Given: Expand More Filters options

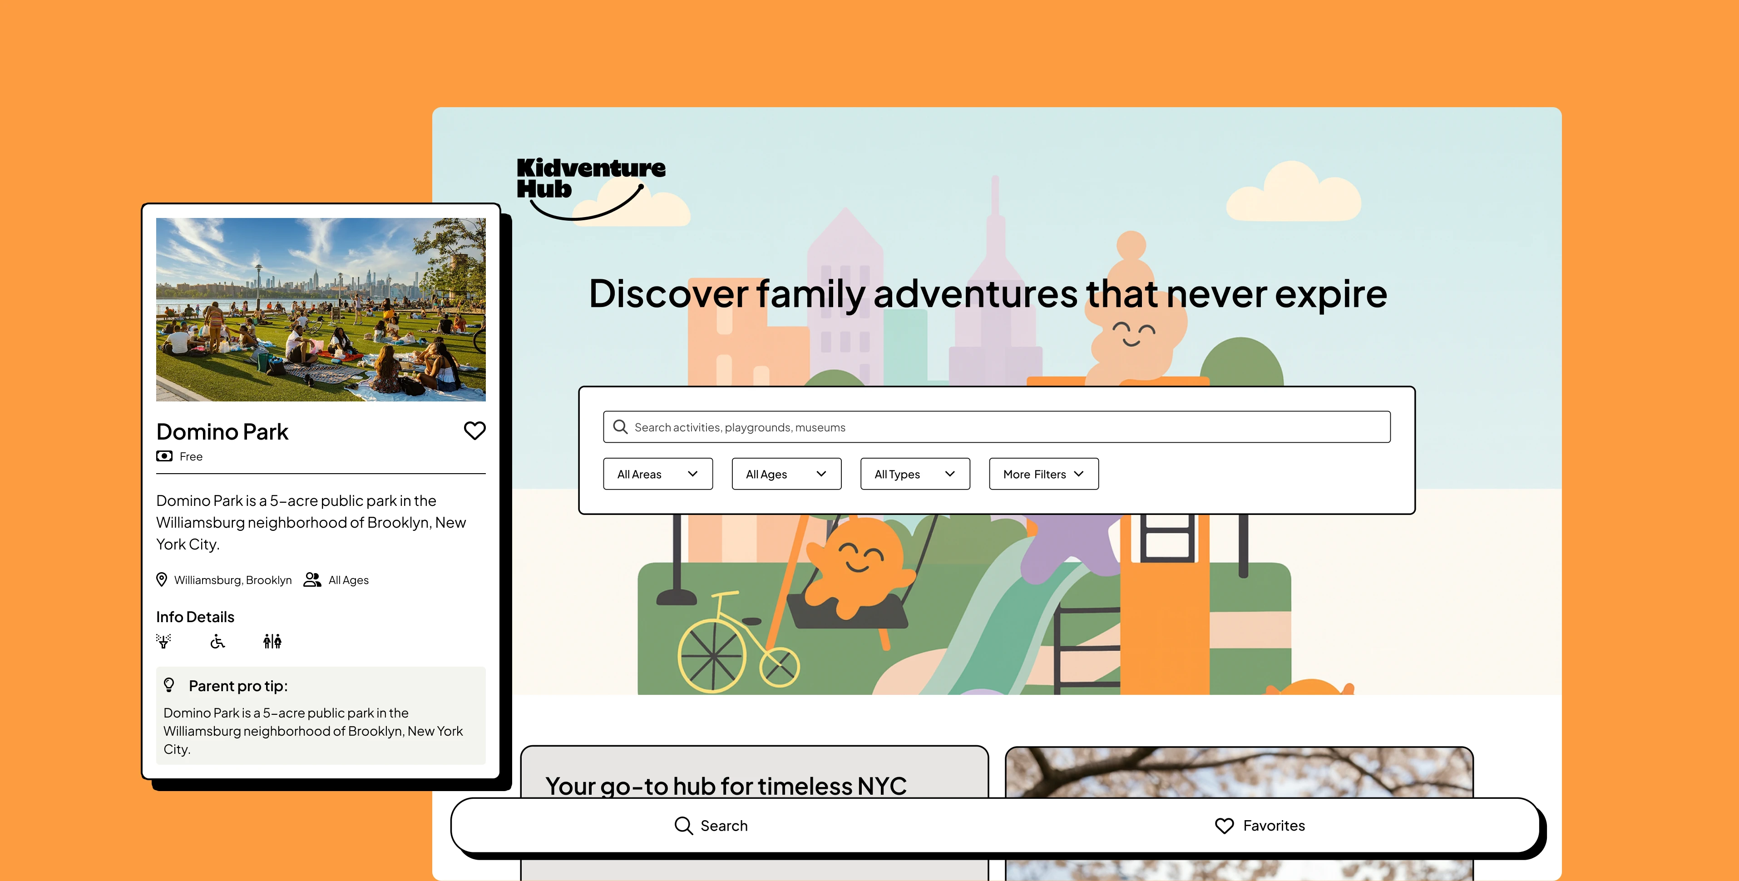Looking at the screenshot, I should click(1044, 474).
